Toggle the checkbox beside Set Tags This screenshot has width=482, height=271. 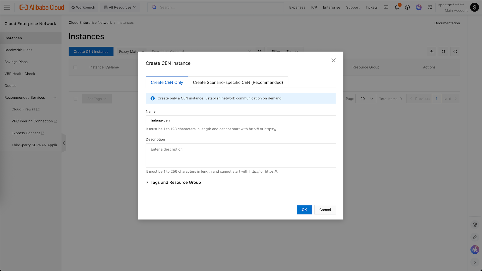tap(75, 99)
